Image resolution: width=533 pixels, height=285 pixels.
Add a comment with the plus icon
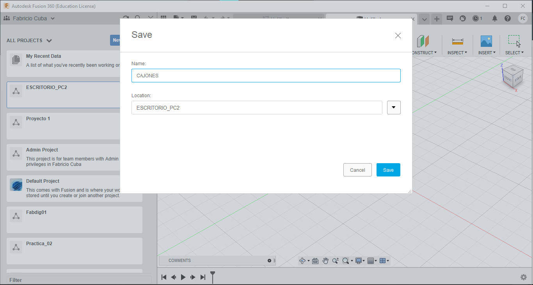point(269,260)
